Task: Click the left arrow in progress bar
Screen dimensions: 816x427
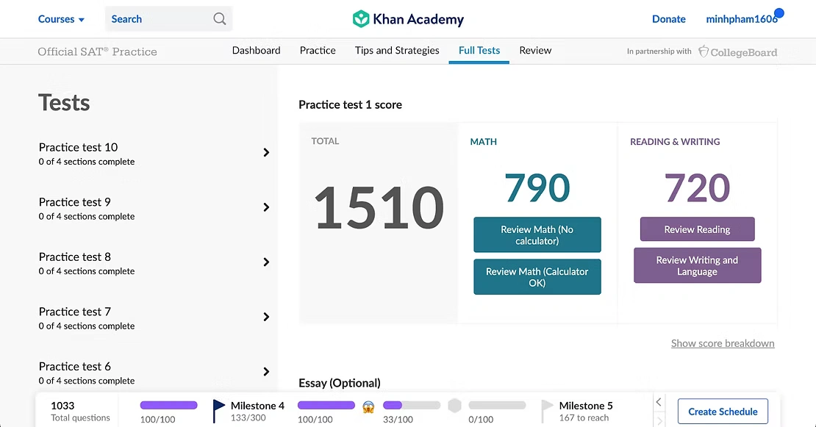Action: [x=659, y=402]
